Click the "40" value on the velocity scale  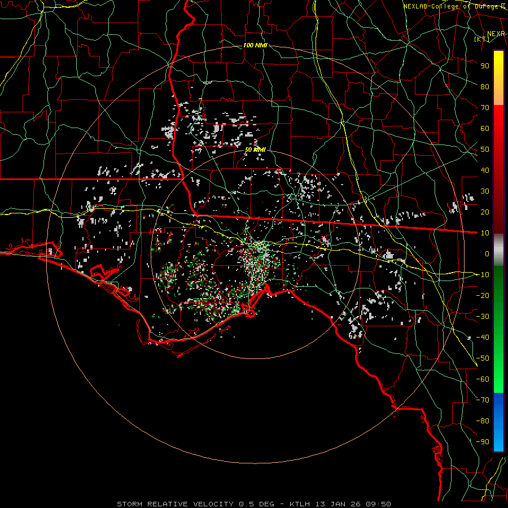coord(485,170)
